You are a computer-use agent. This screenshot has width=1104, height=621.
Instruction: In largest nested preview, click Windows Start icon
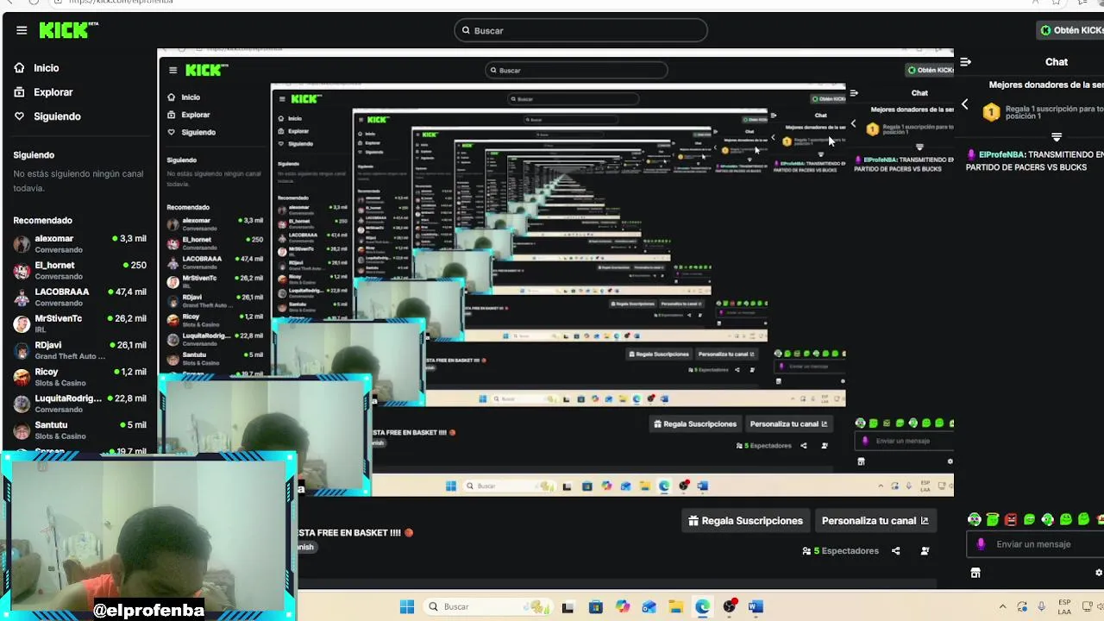(450, 486)
